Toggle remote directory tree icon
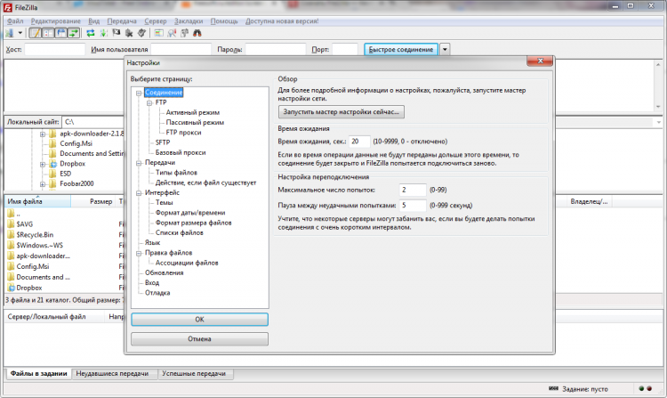Image resolution: width=667 pixels, height=398 pixels. [x=61, y=33]
